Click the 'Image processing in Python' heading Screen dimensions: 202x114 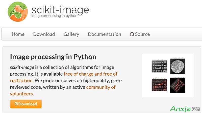(x=53, y=57)
